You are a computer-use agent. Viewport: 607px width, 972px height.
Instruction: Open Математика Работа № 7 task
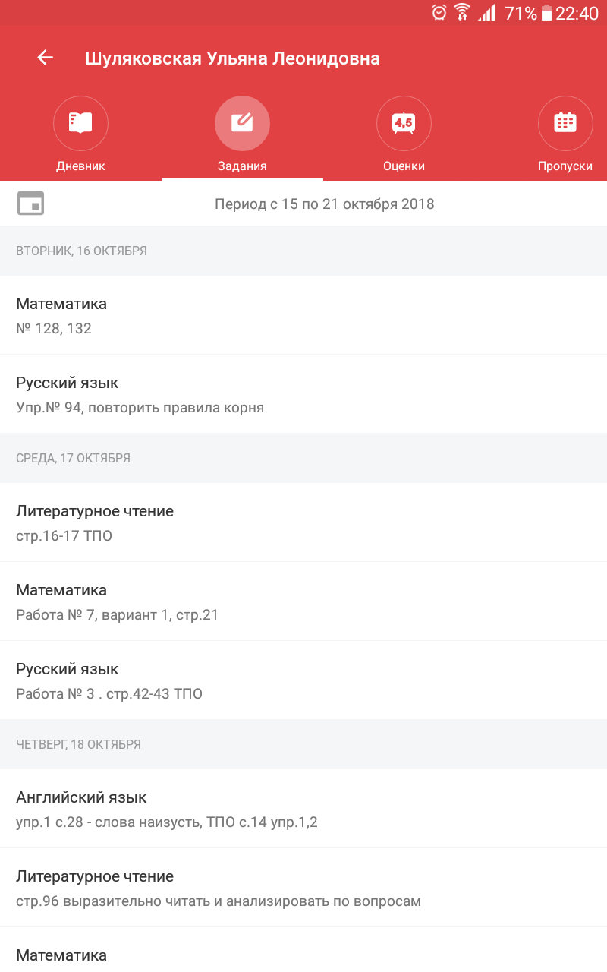point(303,601)
